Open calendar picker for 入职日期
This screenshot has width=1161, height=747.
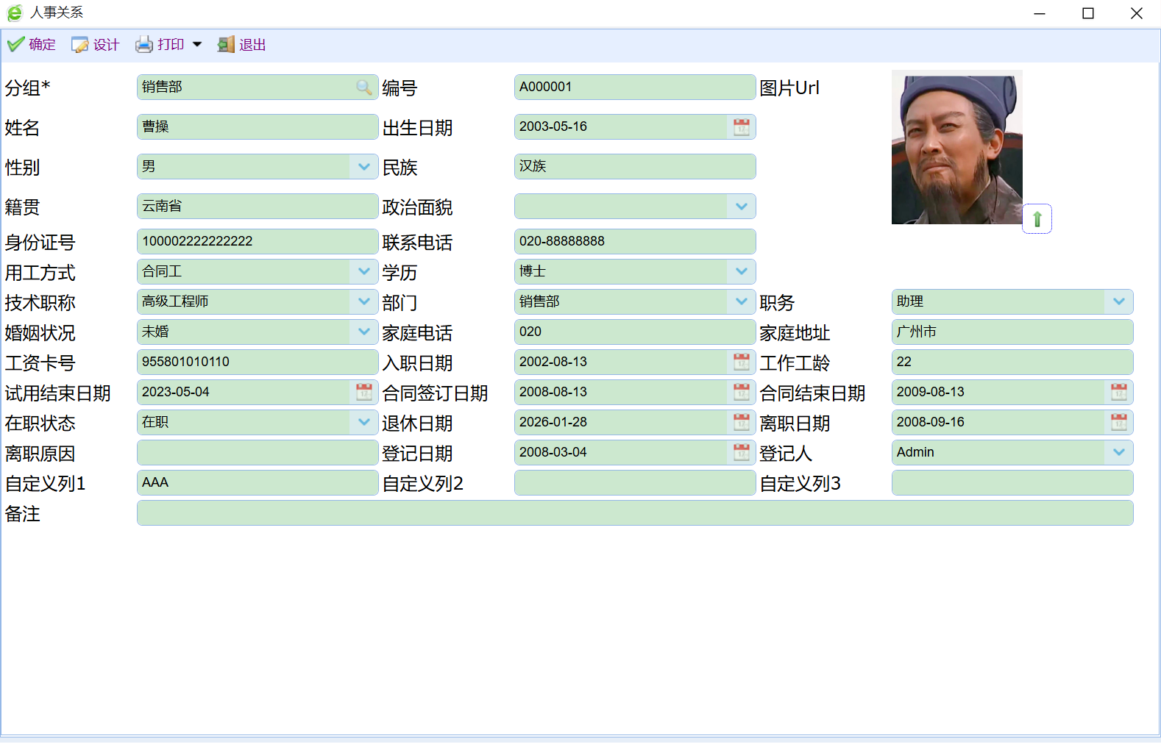(x=741, y=362)
